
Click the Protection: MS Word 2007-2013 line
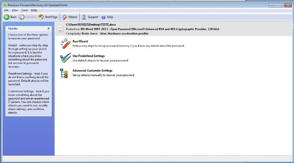click(143, 29)
